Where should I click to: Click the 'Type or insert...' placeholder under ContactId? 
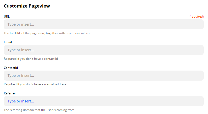21,76
